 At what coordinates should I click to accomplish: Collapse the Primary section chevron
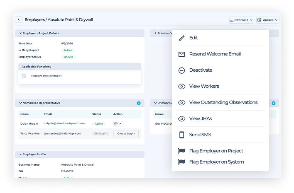point(155,103)
